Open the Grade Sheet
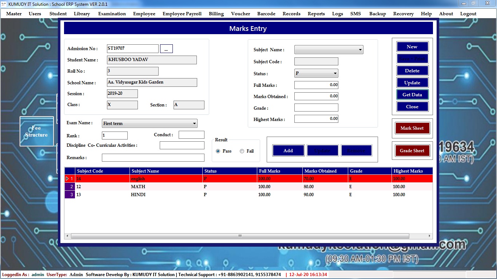The width and height of the screenshot is (497, 279). click(412, 151)
